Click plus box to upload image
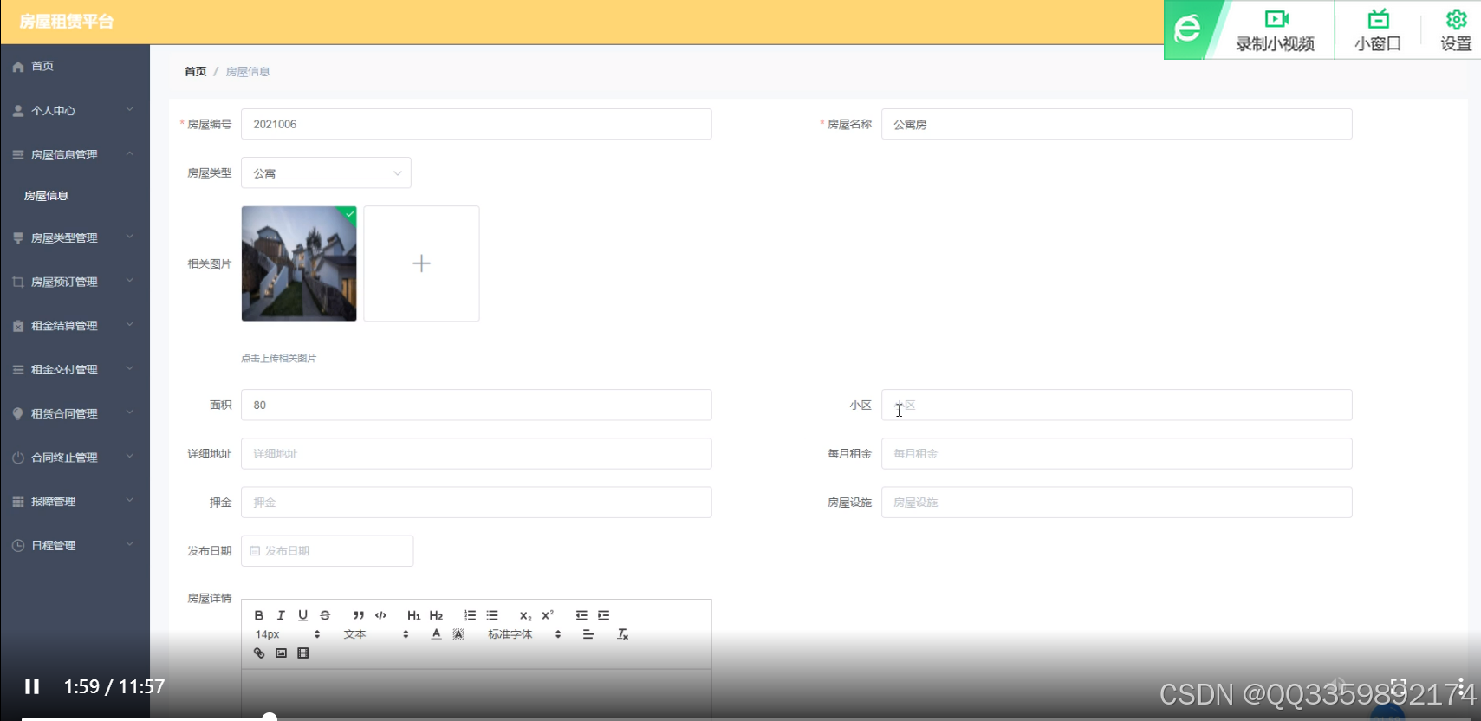 pos(421,263)
